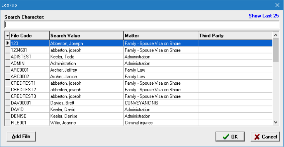Click the Add File button
Viewport: 284px width, 147px height.
(x=21, y=137)
